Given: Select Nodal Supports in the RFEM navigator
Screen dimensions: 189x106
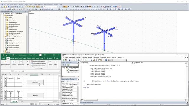Looking at the screenshot, I should tap(12, 30).
